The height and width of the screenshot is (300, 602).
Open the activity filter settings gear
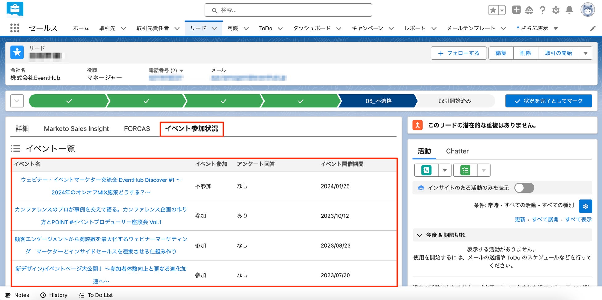586,206
